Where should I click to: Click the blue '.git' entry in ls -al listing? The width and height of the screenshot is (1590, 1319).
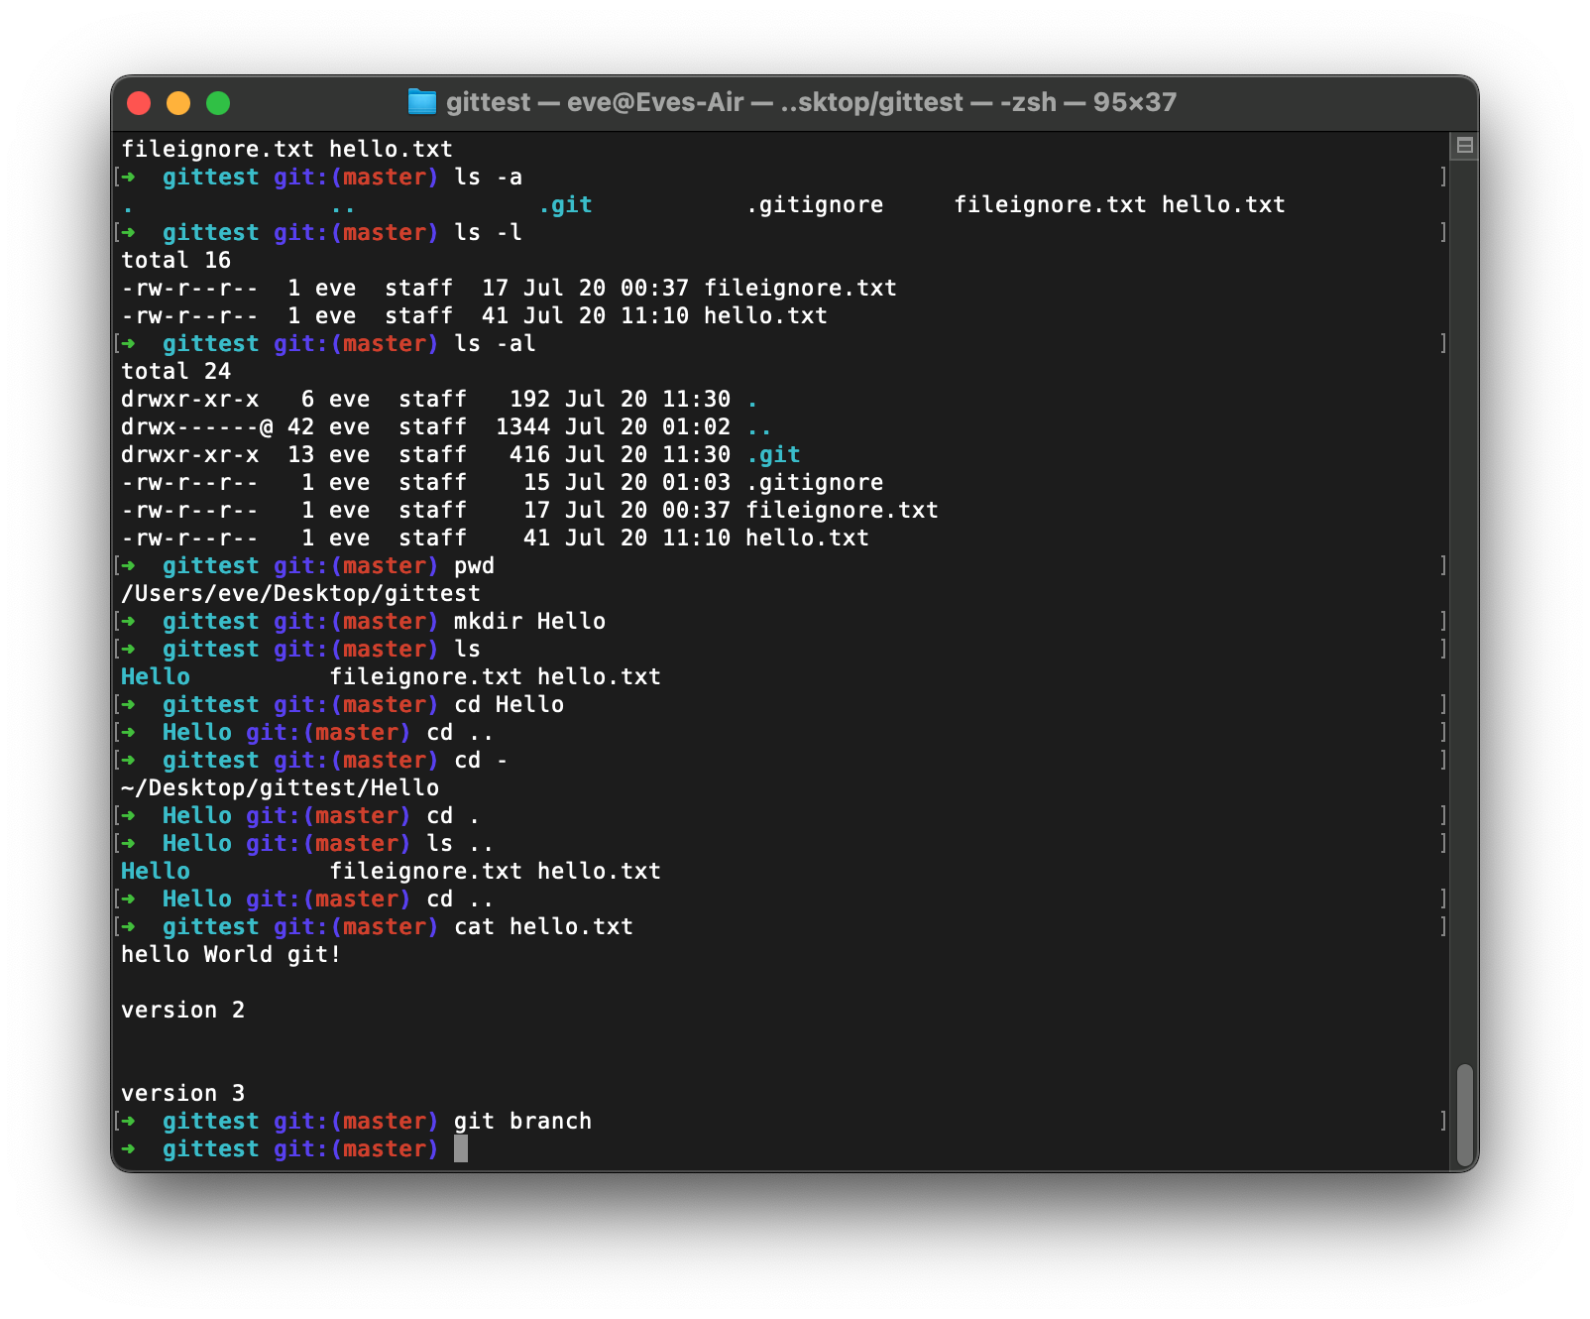click(x=773, y=454)
